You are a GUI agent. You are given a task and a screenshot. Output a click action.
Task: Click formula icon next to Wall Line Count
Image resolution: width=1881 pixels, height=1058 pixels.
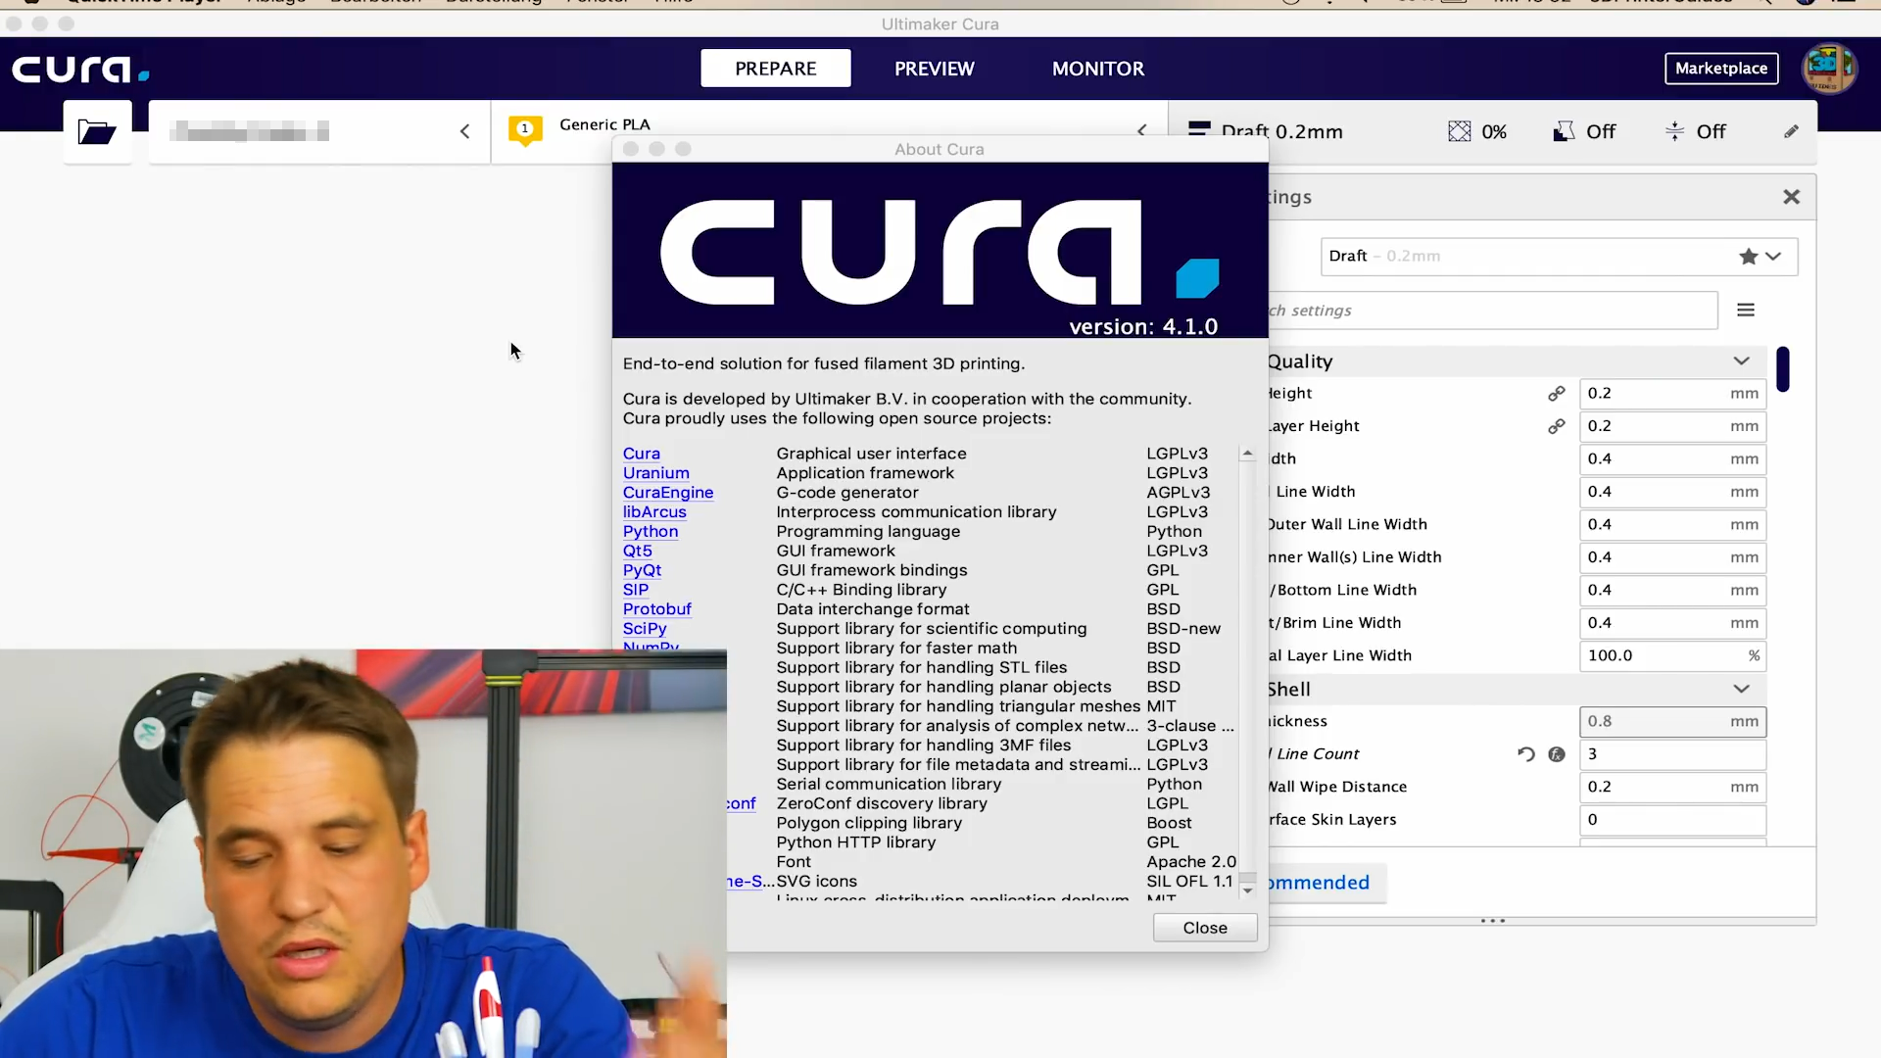pyautogui.click(x=1556, y=754)
